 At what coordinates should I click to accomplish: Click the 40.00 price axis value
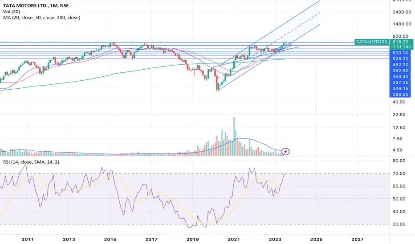click(399, 102)
